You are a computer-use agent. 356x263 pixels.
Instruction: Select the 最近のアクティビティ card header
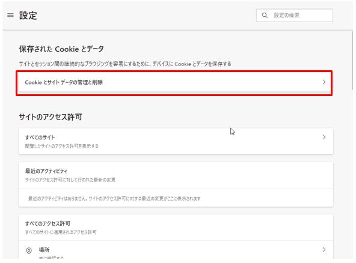tap(176, 175)
